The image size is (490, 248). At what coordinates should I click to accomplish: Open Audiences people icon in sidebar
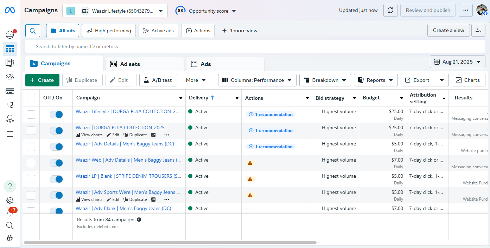coord(10,77)
